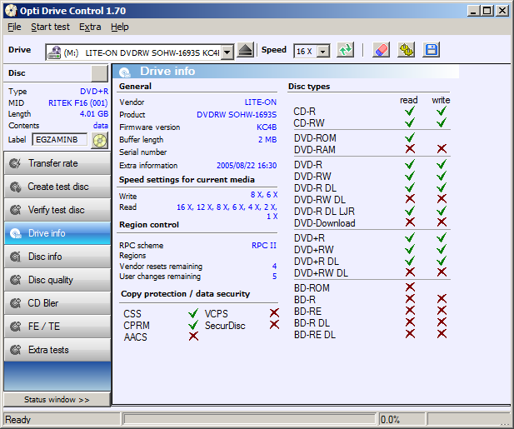Click the Disc quality sidebar icon

coord(15,280)
